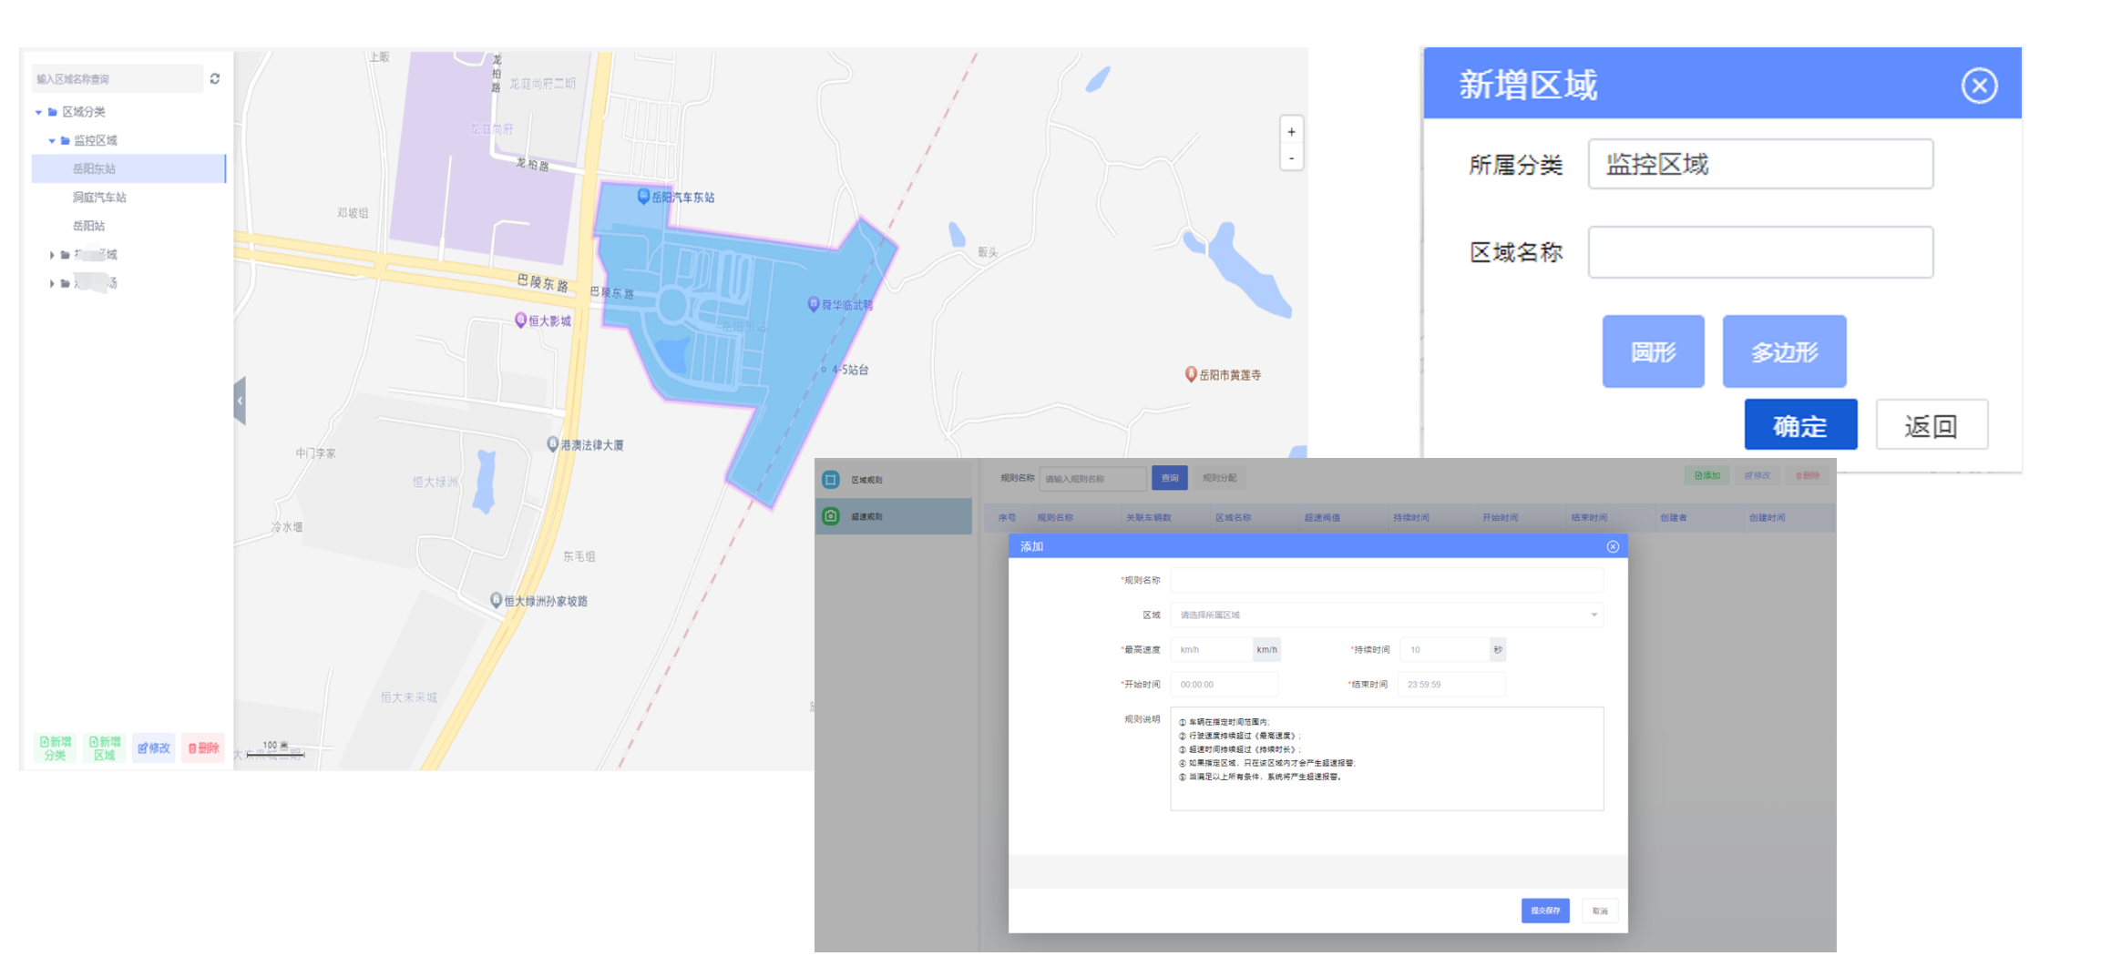Click the 岳阳汽车东站 map marker
Viewport: 2101px width, 966px height.
(x=643, y=196)
